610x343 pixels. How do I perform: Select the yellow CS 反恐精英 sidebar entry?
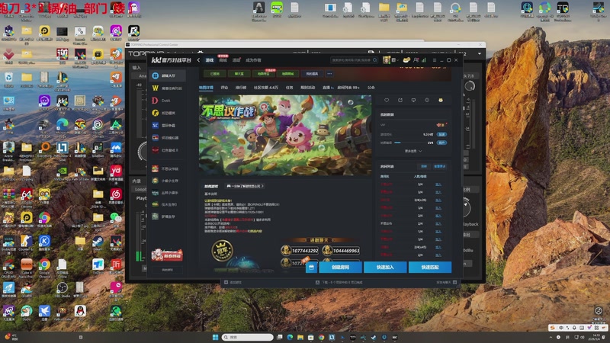[x=168, y=113]
